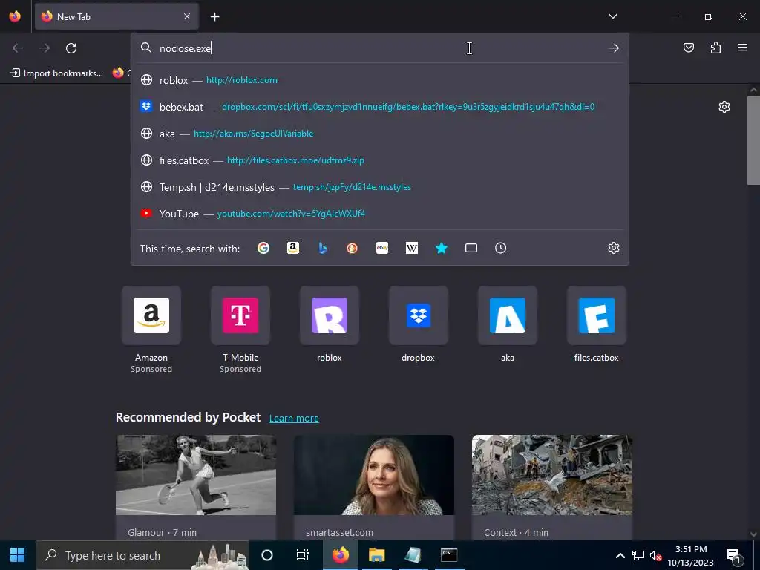Click the page vertical scrollbar thumb
Viewport: 760px width, 570px height.
pos(753,140)
